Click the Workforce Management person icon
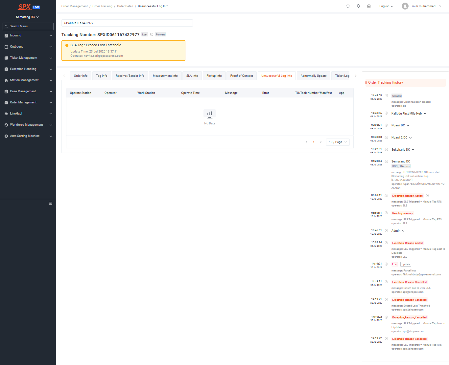Viewport: 449px width, 365px height. click(x=6, y=125)
